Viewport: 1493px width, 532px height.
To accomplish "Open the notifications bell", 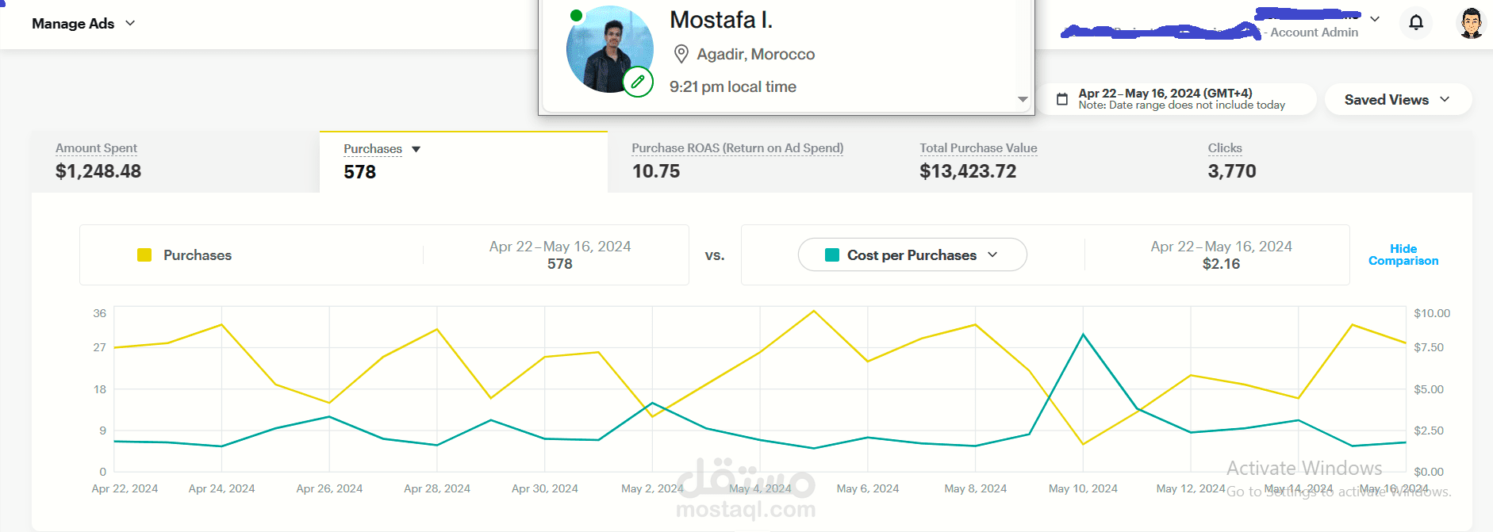I will pyautogui.click(x=1416, y=22).
